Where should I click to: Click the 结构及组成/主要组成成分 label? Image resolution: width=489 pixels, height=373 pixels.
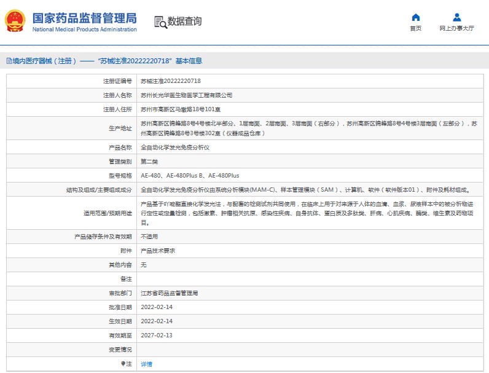99,190
